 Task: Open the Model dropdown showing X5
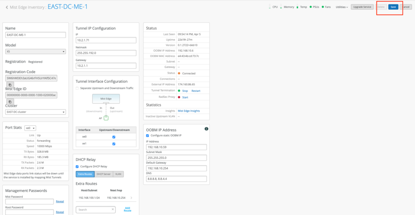pos(36,52)
